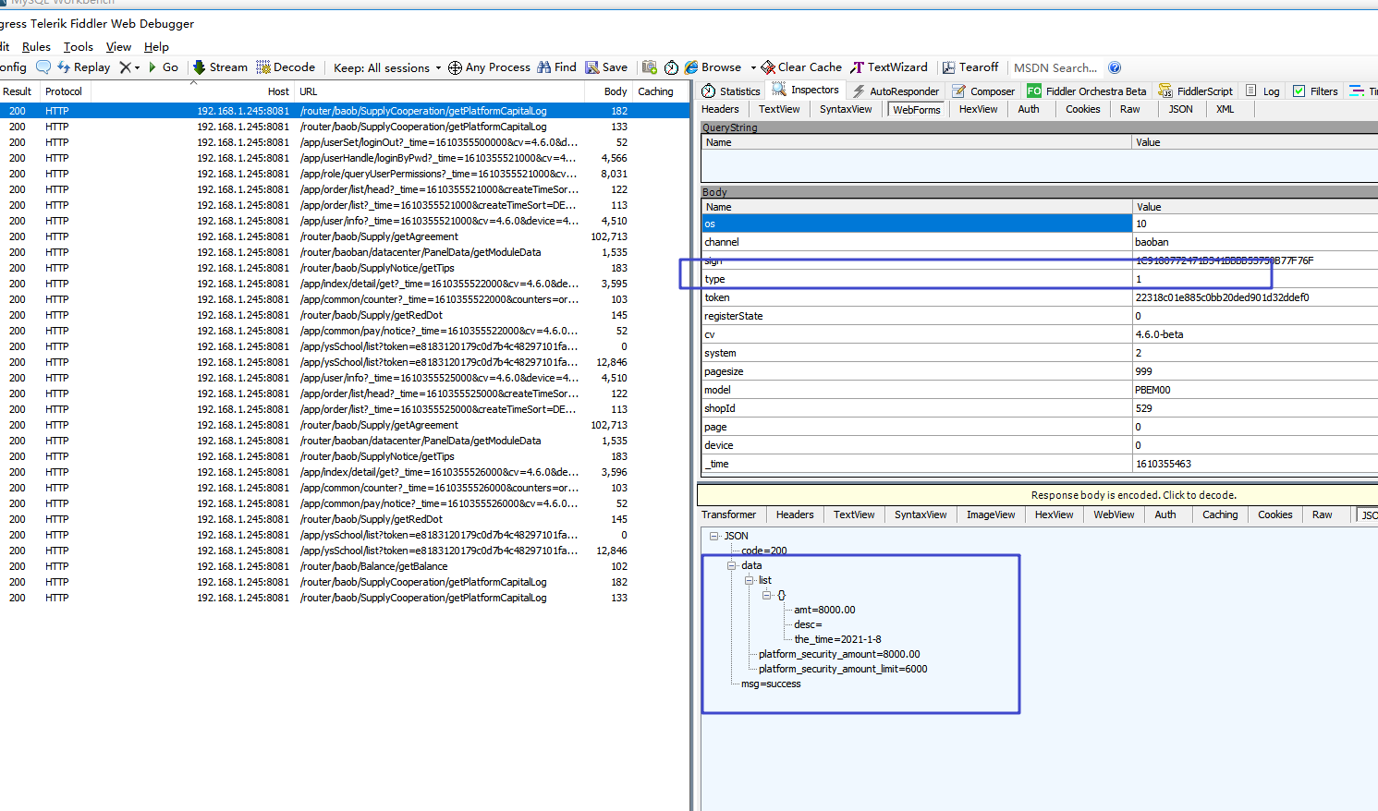Select session /app/userHandle/loginByPwd

pyautogui.click(x=344, y=158)
